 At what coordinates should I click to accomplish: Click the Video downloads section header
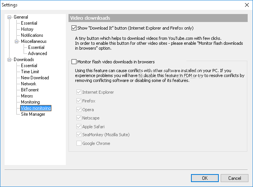[x=158, y=18]
